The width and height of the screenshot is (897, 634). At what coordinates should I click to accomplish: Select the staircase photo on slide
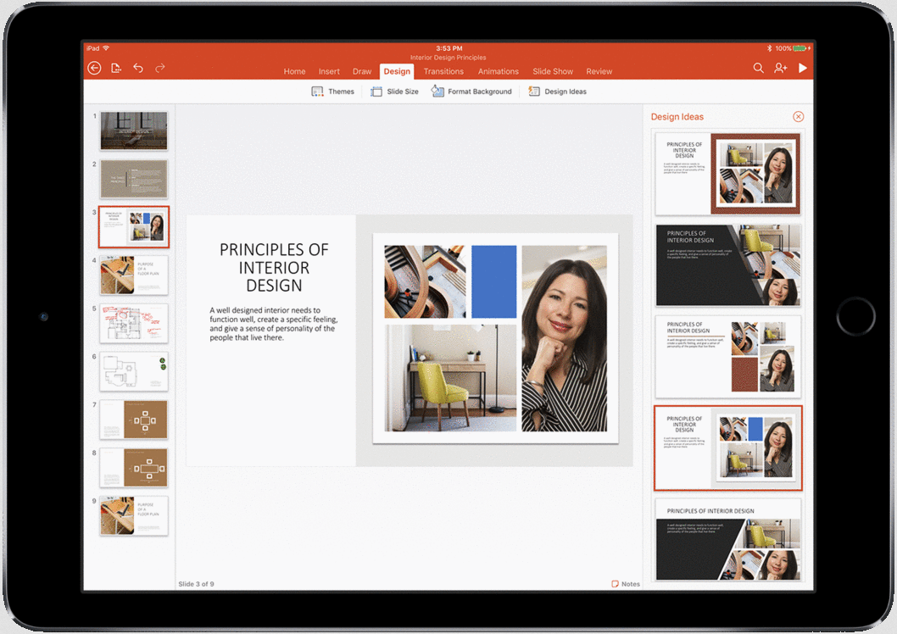point(425,281)
